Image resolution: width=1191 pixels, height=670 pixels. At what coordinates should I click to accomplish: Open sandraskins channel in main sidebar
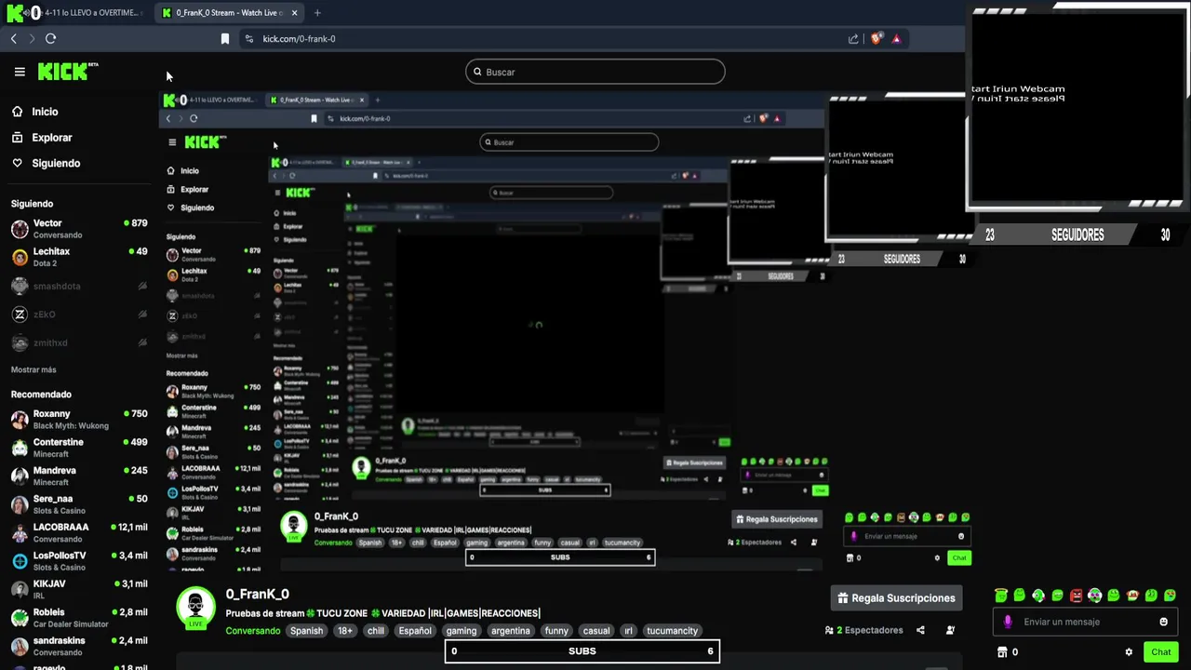pos(79,646)
